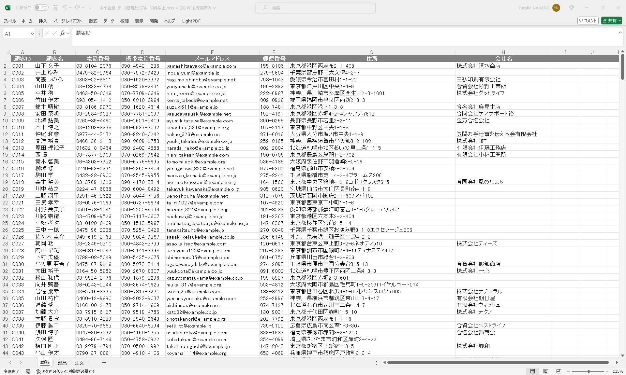The width and height of the screenshot is (626, 375).
Task: Click accessibility check status text
Action: pyautogui.click(x=68, y=371)
